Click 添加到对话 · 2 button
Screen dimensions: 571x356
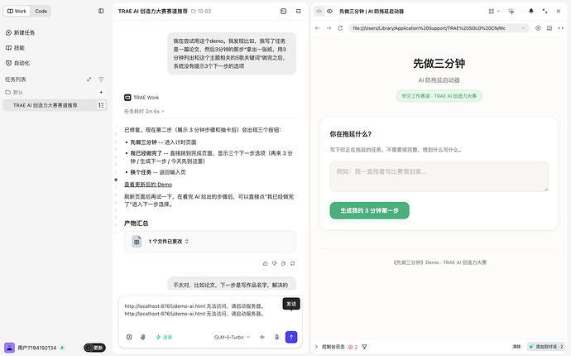click(x=546, y=347)
